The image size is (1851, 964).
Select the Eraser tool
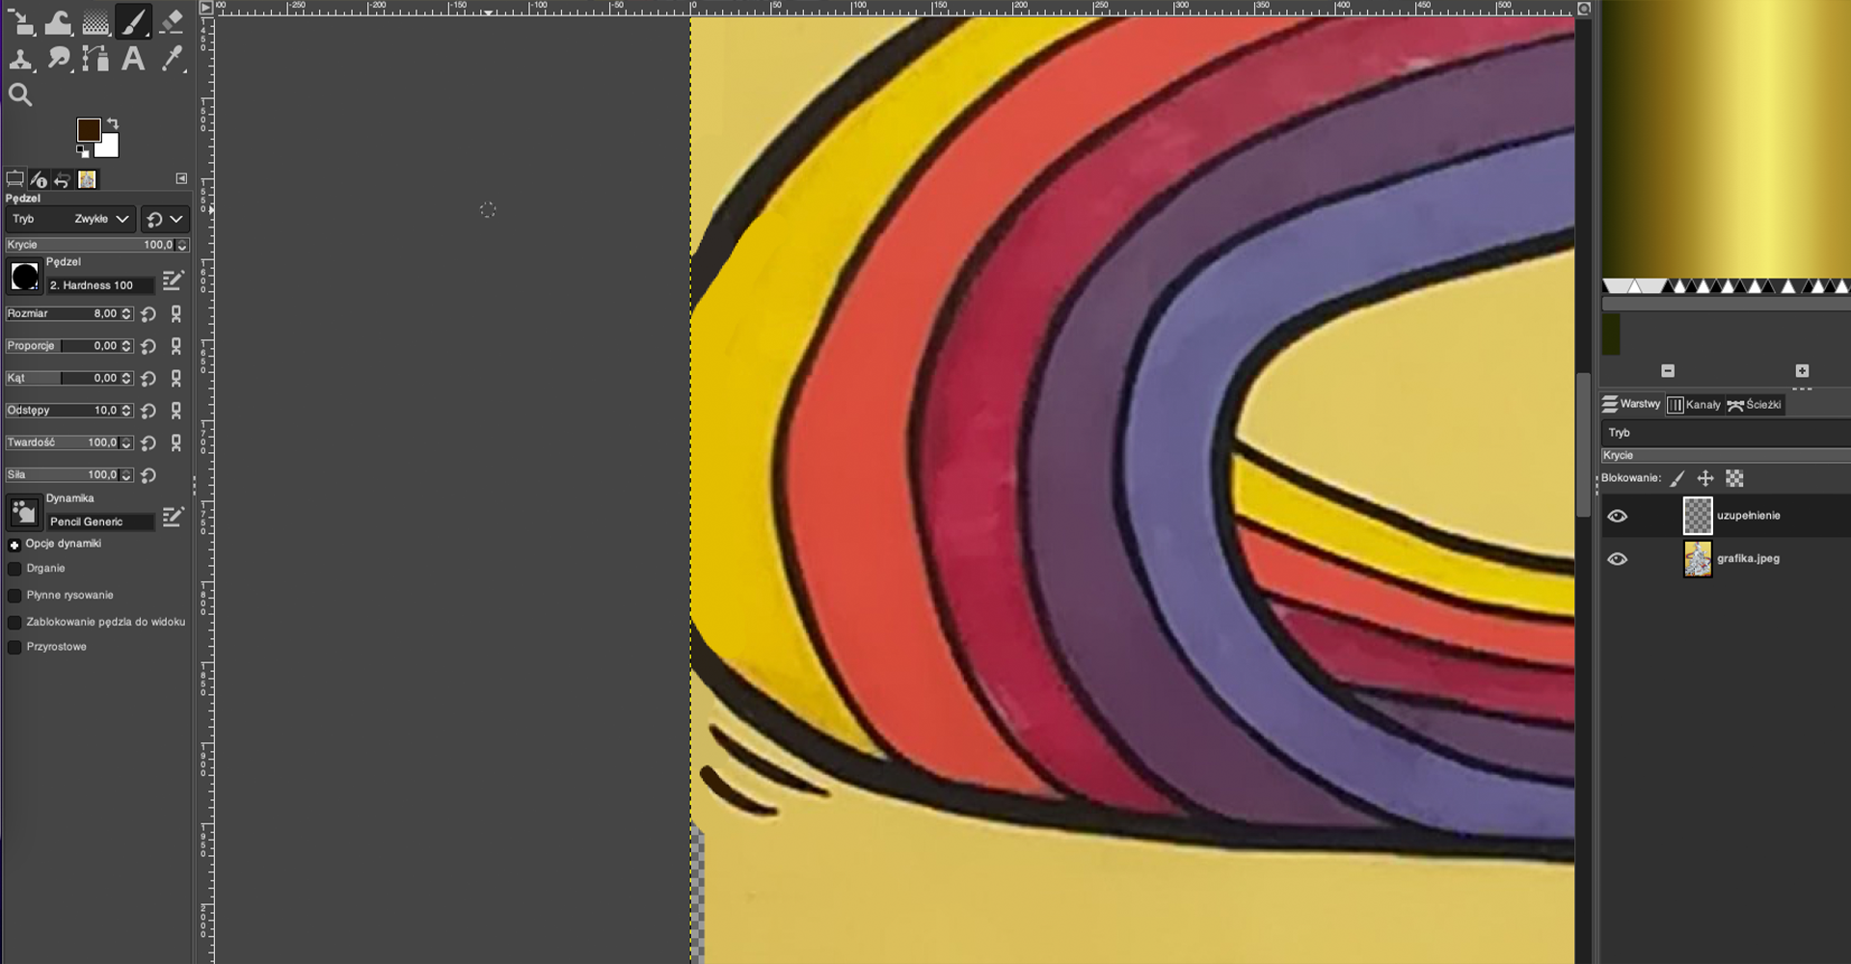pyautogui.click(x=172, y=21)
